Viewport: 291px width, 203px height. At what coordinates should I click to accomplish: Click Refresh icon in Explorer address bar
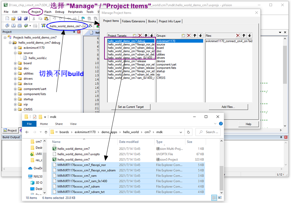pyautogui.click(x=189, y=132)
